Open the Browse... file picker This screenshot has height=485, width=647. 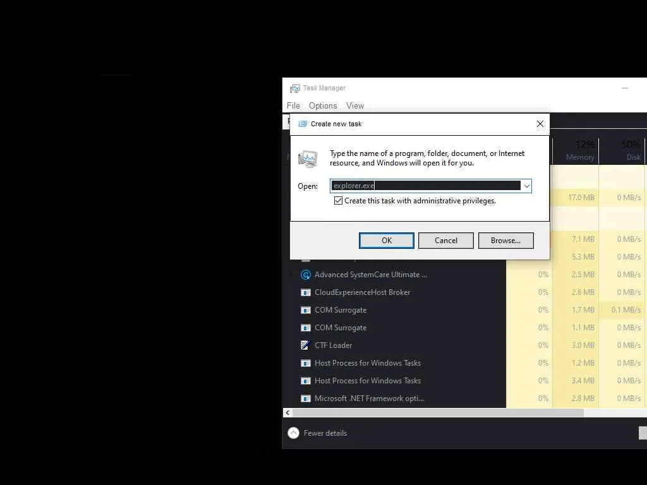coord(505,241)
